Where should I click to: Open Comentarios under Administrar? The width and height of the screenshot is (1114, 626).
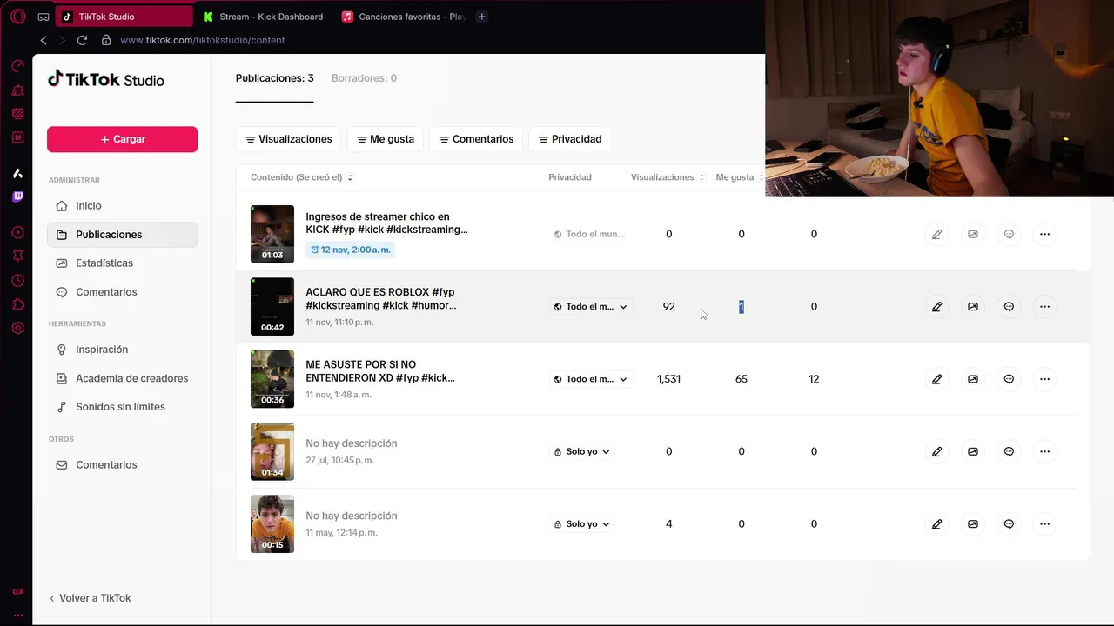(x=122, y=292)
